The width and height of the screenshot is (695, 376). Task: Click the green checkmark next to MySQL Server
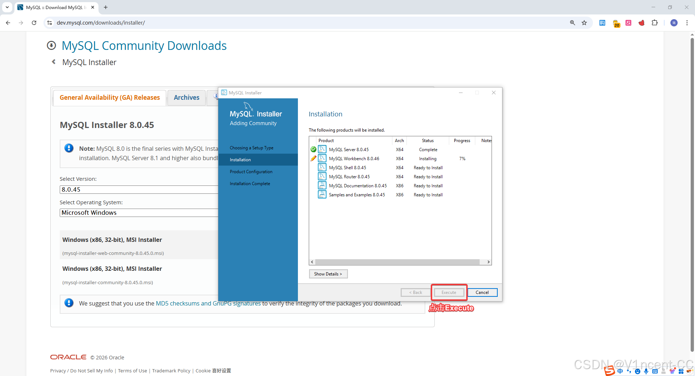pyautogui.click(x=313, y=149)
